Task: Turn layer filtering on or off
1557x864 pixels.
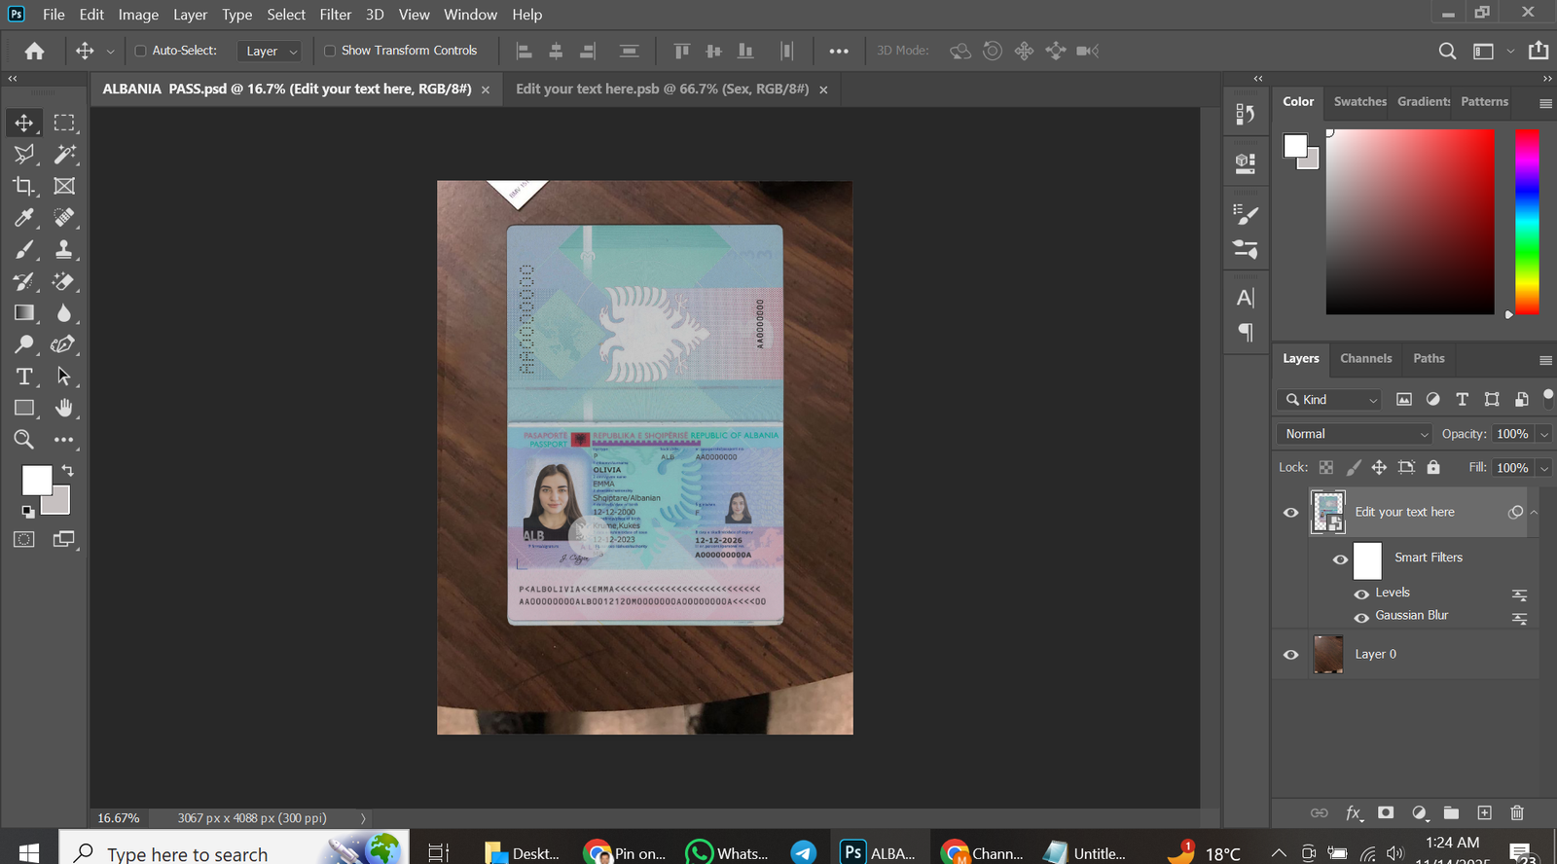Action: (1548, 395)
